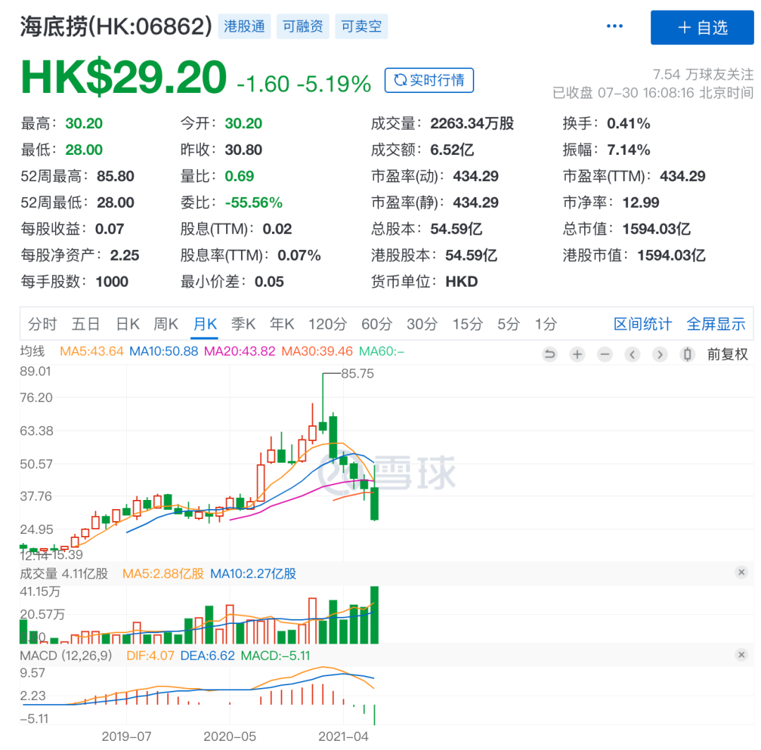The width and height of the screenshot is (761, 750).
Task: Close the 成交量 volume panel
Action: [741, 573]
